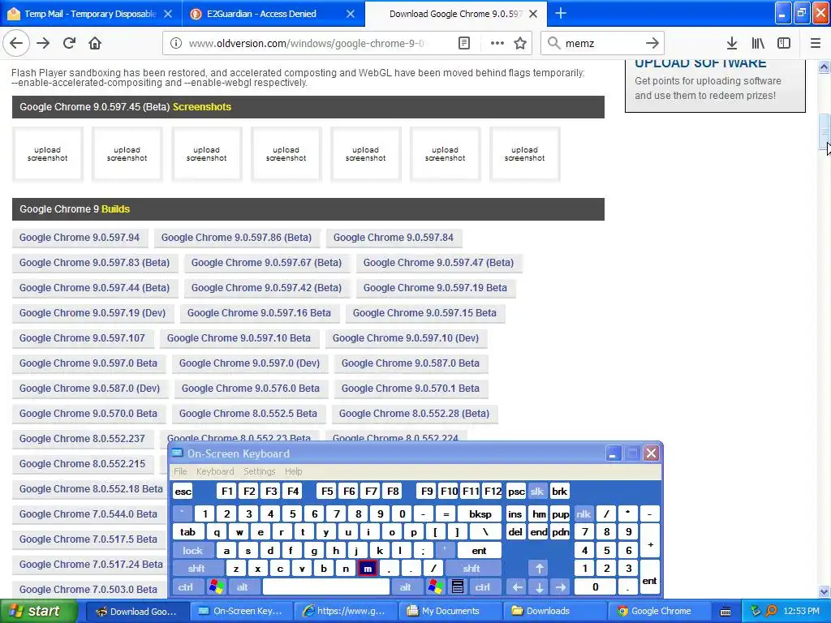Click the highlighted m key
The width and height of the screenshot is (831, 623).
[368, 569]
